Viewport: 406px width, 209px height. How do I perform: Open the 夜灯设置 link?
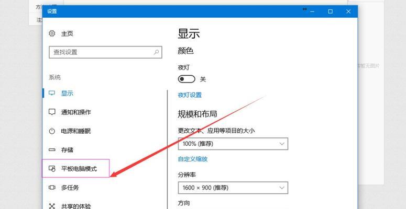190,95
